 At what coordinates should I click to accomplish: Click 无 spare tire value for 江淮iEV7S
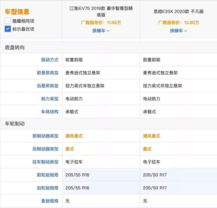[x=67, y=201]
